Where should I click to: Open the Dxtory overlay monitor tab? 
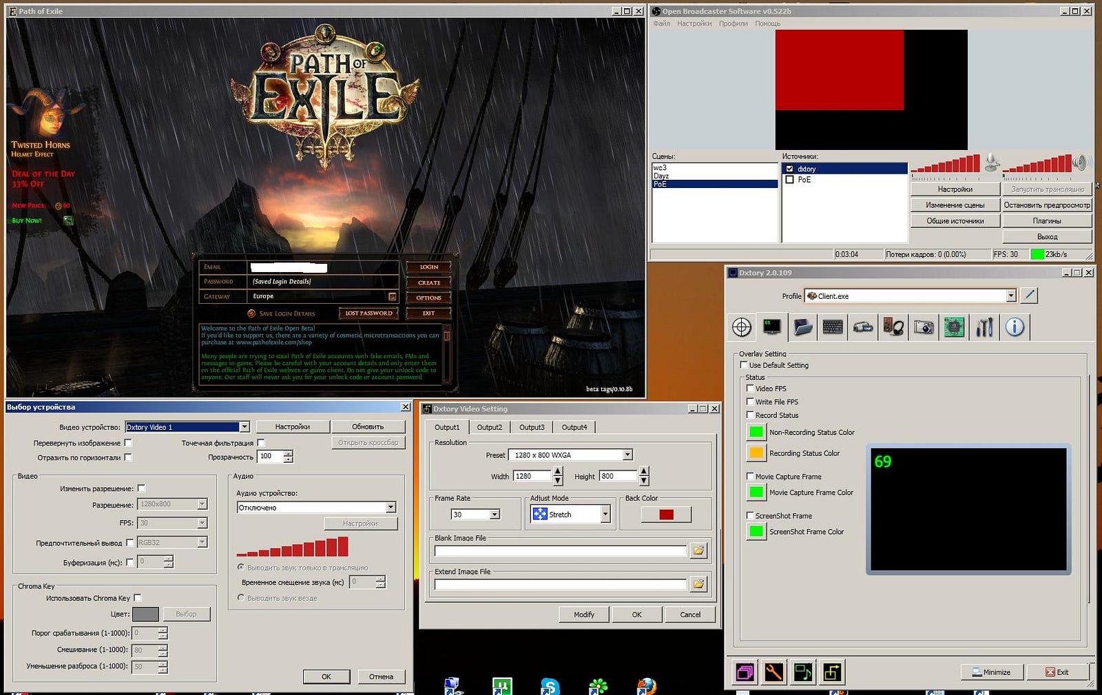pyautogui.click(x=772, y=327)
